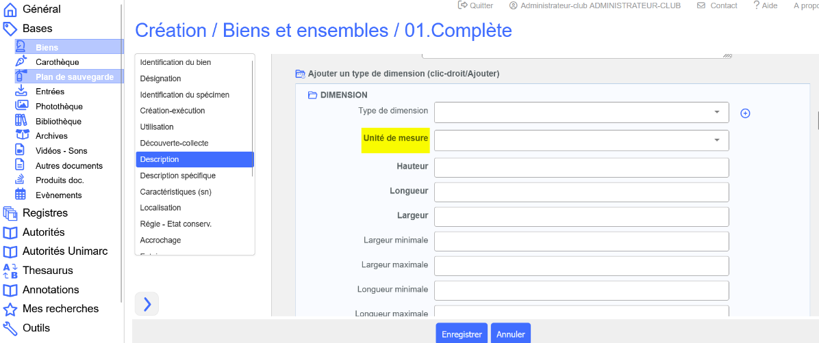The image size is (819, 343).
Task: Open the Photothèque image icon
Action: click(x=21, y=106)
